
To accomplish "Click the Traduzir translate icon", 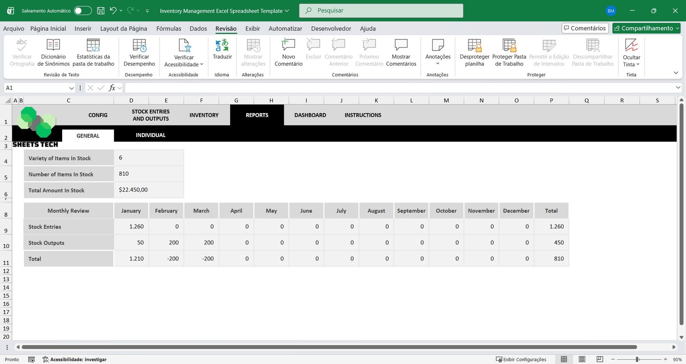I will [222, 45].
